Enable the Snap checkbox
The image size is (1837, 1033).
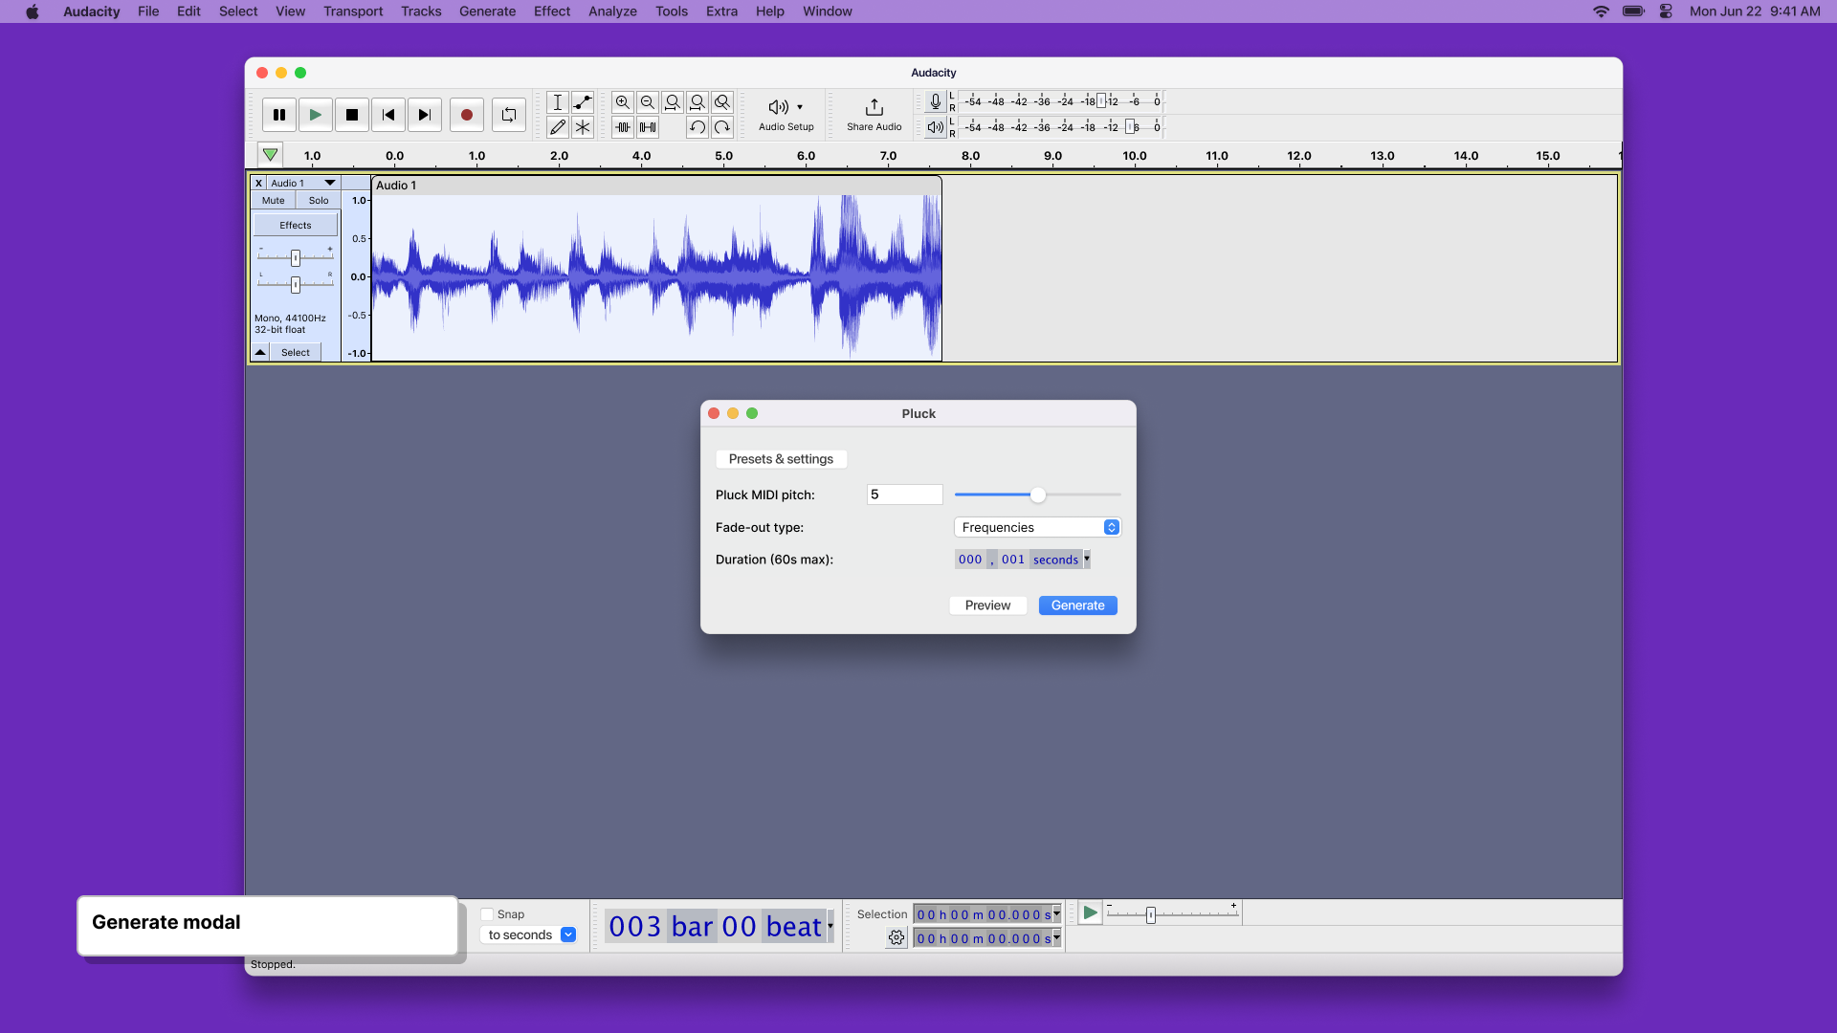(x=489, y=913)
